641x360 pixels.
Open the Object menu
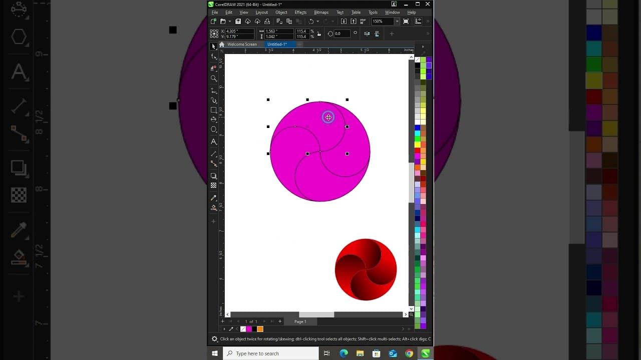(x=281, y=12)
